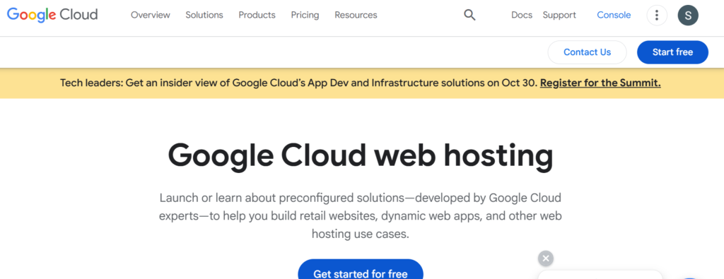The width and height of the screenshot is (724, 279).
Task: Dismiss the popup with the X button
Action: pos(546,259)
